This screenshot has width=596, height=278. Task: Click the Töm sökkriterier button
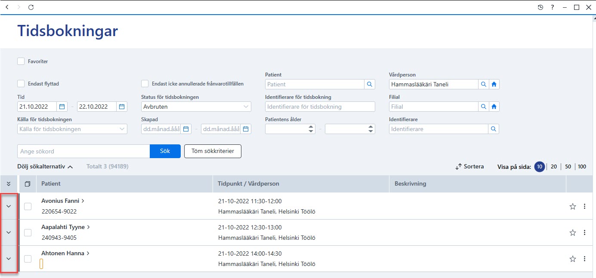click(213, 151)
